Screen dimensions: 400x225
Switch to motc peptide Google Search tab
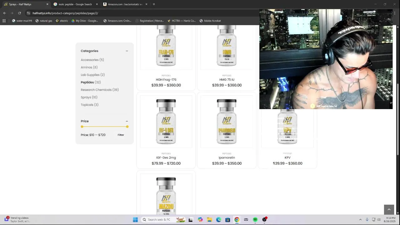click(x=75, y=4)
